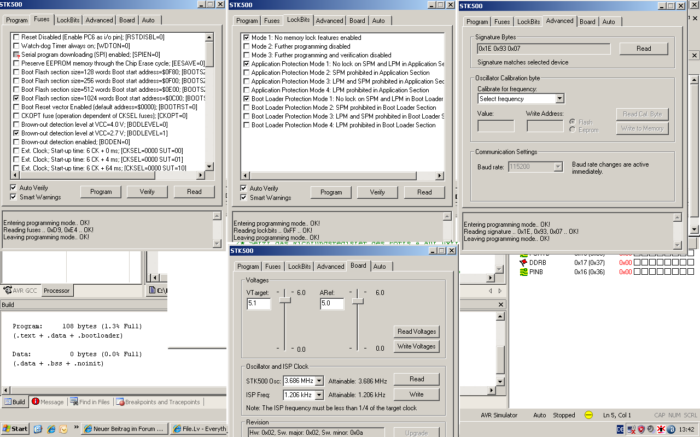Image resolution: width=700 pixels, height=437 pixels.
Task: Click the AVR GCC tab icon
Action: 8,291
